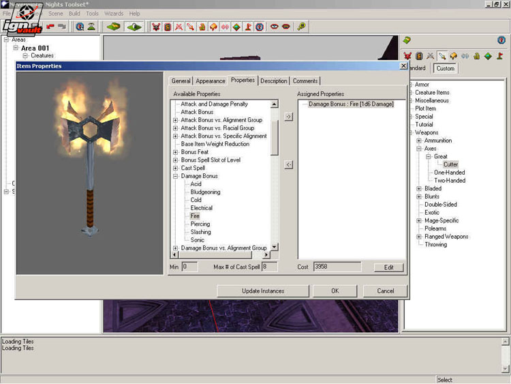Viewport: 511px width, 384px height.
Task: Toggle doors display icon in the main toolbar
Action: [168, 27]
